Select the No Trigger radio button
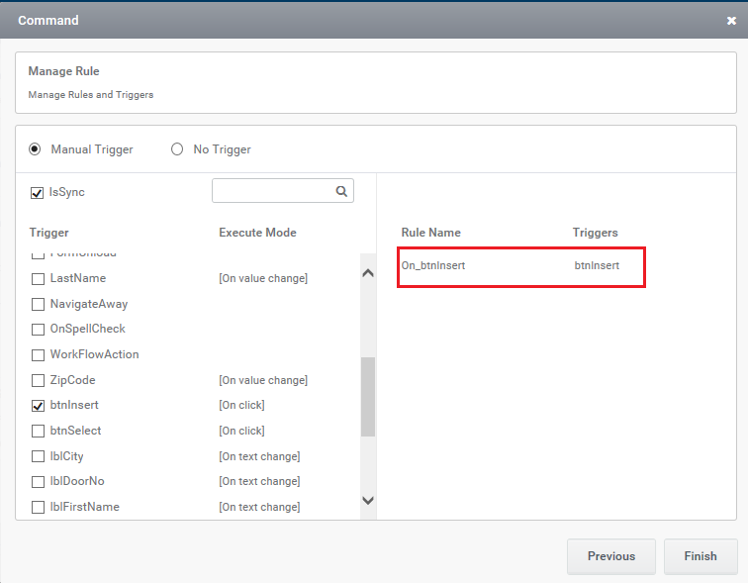The width and height of the screenshot is (748, 583). (177, 149)
